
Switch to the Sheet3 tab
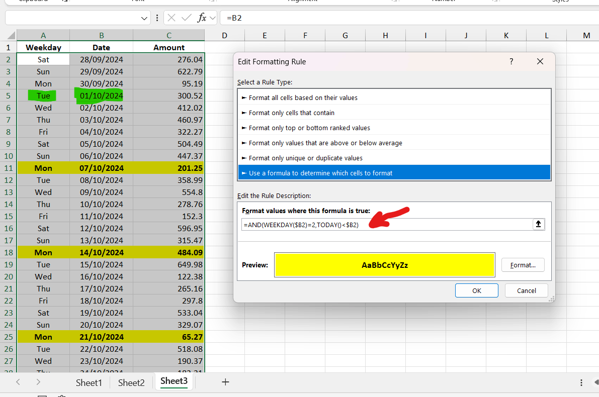pyautogui.click(x=174, y=381)
